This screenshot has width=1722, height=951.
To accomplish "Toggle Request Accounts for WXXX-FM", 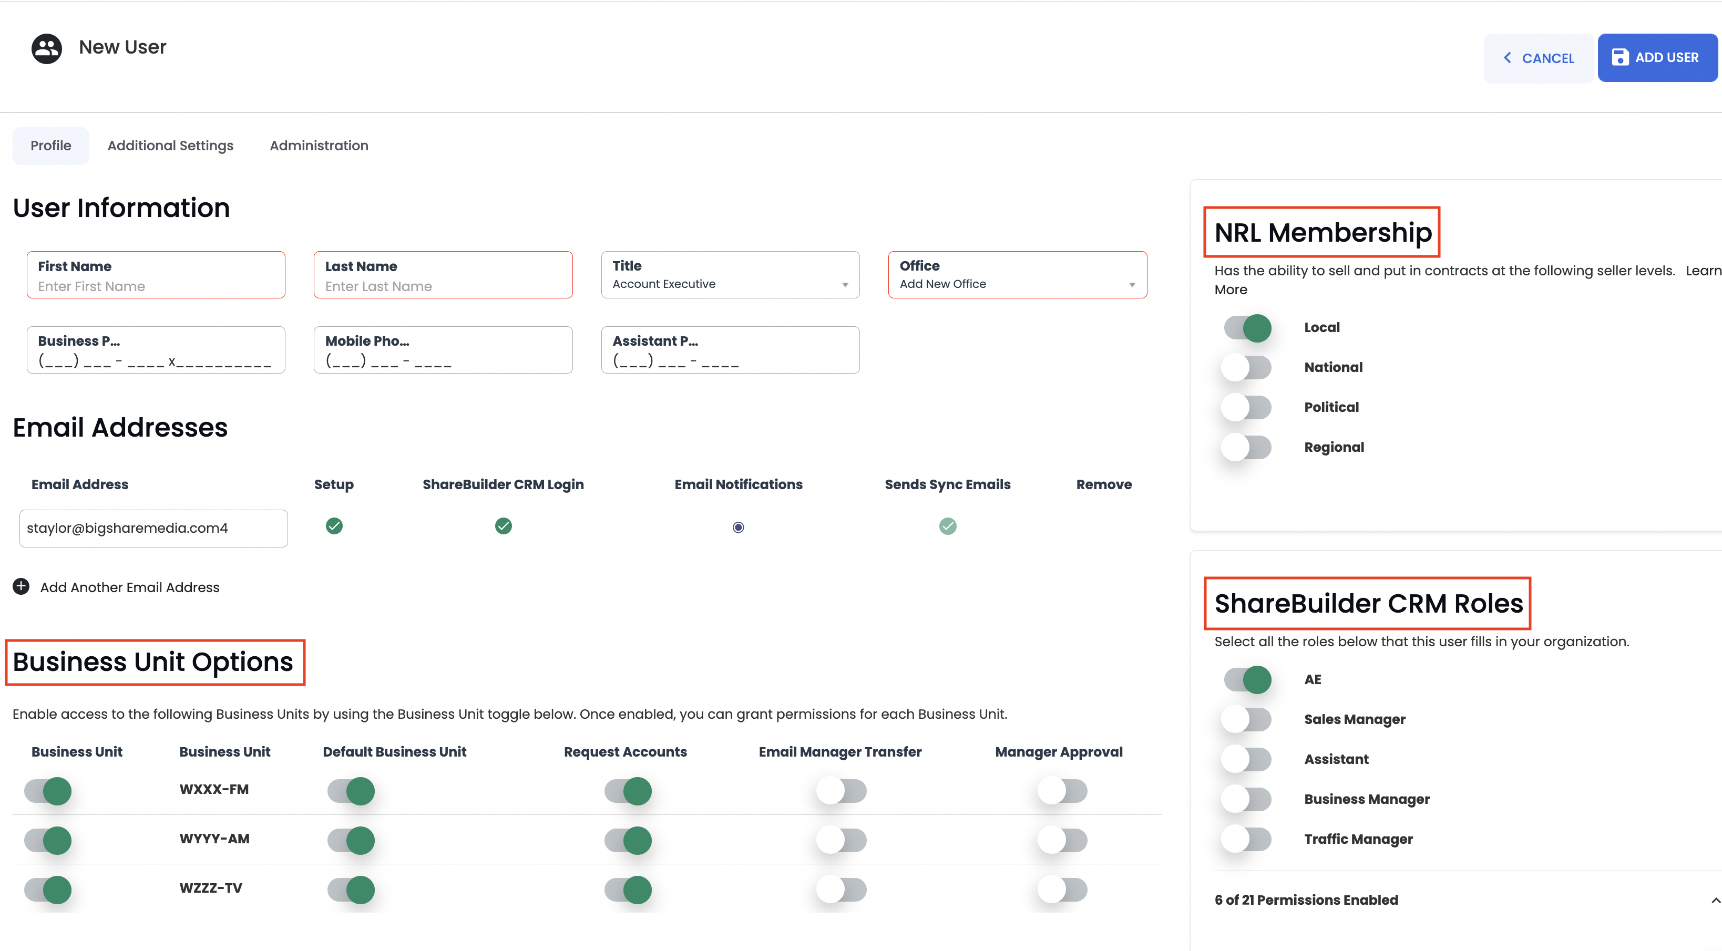I will (x=628, y=791).
